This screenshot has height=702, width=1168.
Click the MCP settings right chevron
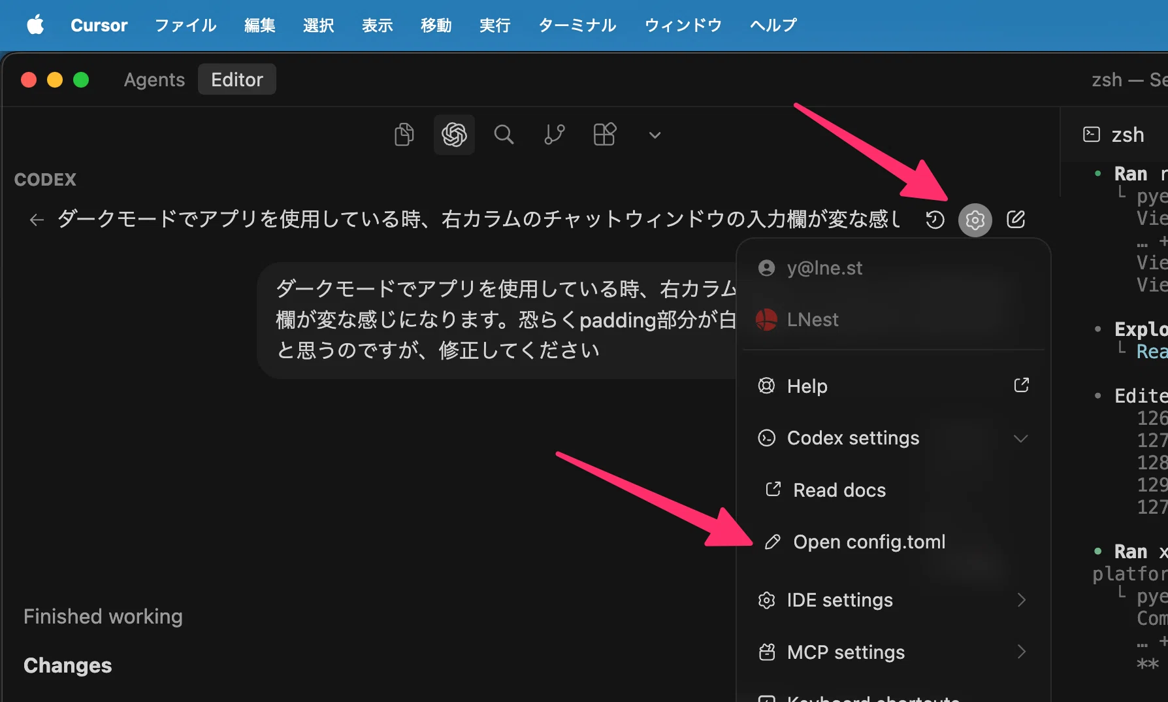point(1022,652)
